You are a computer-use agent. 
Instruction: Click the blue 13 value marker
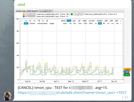pos(127,72)
